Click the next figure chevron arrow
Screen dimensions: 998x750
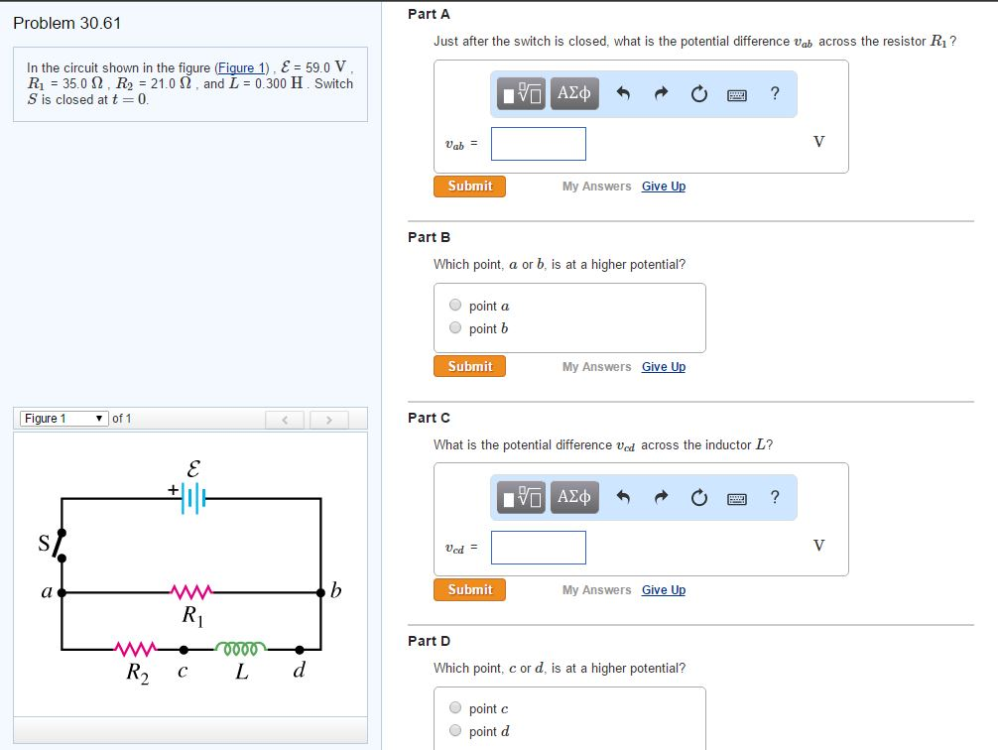point(328,419)
